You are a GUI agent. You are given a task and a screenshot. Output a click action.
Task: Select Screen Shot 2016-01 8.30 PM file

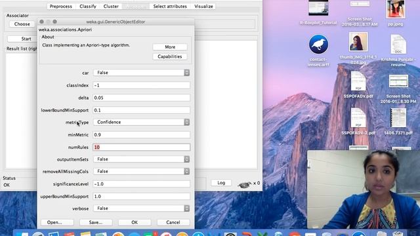(x=398, y=81)
